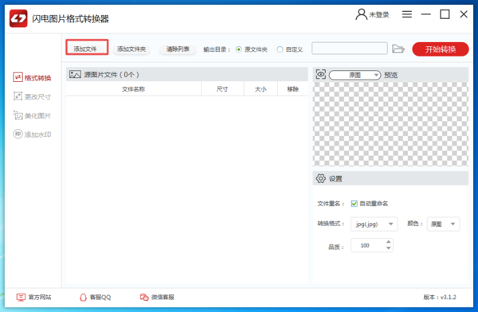Click the 预览 label

point(391,75)
